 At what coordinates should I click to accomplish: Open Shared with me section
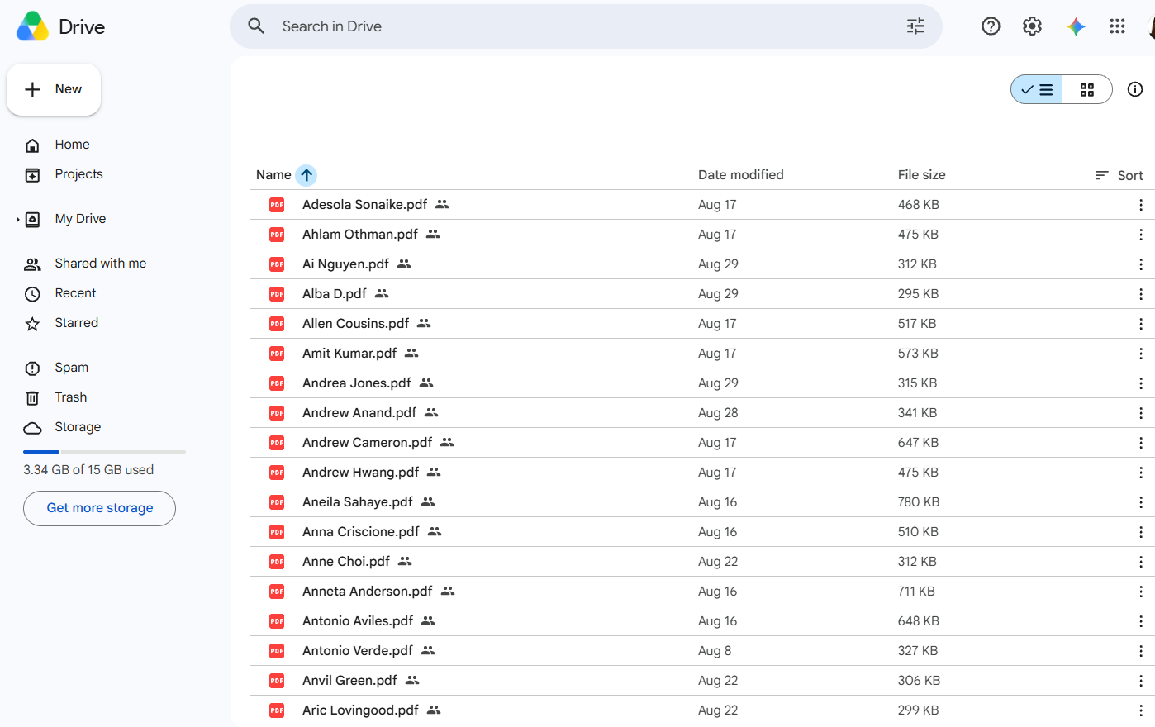tap(100, 264)
